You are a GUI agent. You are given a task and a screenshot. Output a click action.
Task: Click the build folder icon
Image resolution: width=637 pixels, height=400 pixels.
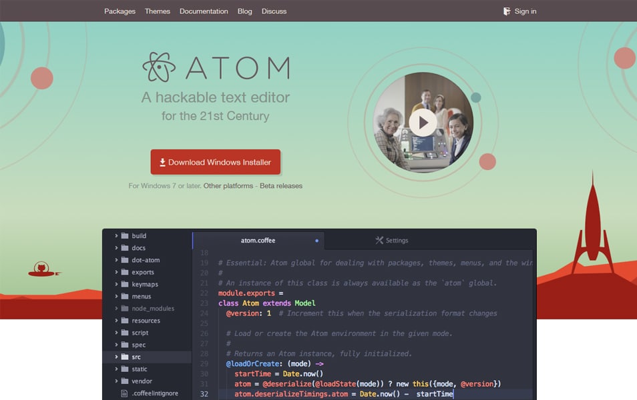pyautogui.click(x=125, y=236)
